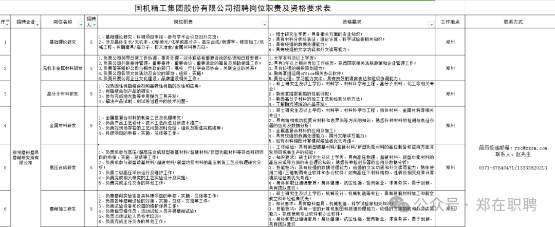Select the 金属材料研发 position cell
The height and width of the screenshot is (227, 555).
[63, 125]
